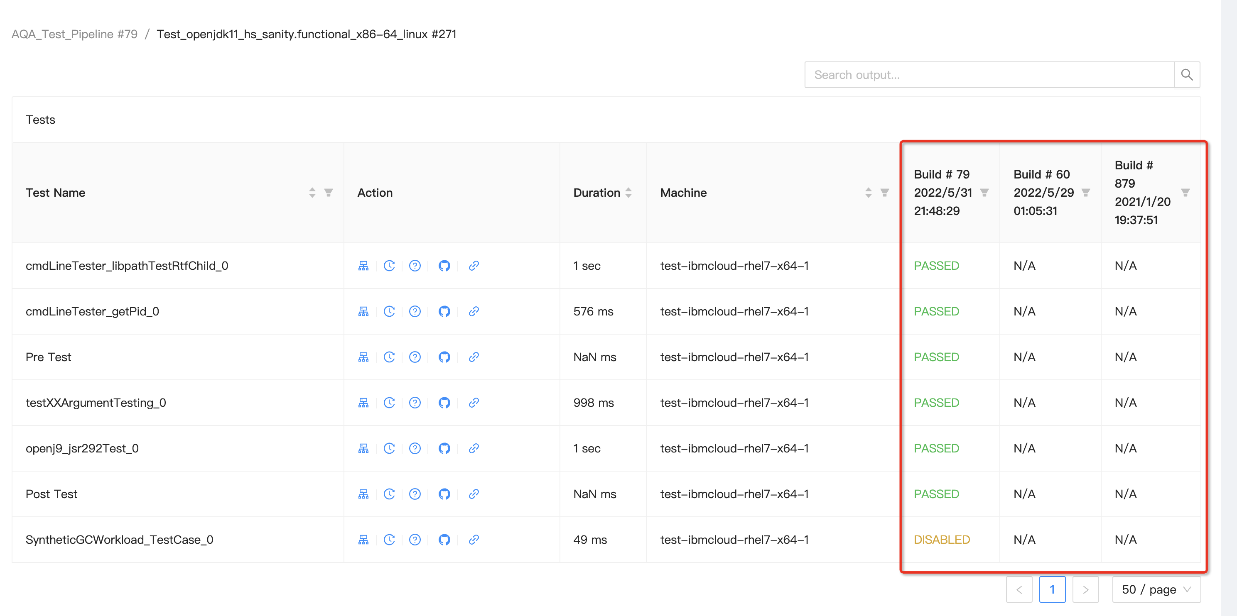Open GitHub icon for cmdLineTester_getPid_0

tap(444, 311)
